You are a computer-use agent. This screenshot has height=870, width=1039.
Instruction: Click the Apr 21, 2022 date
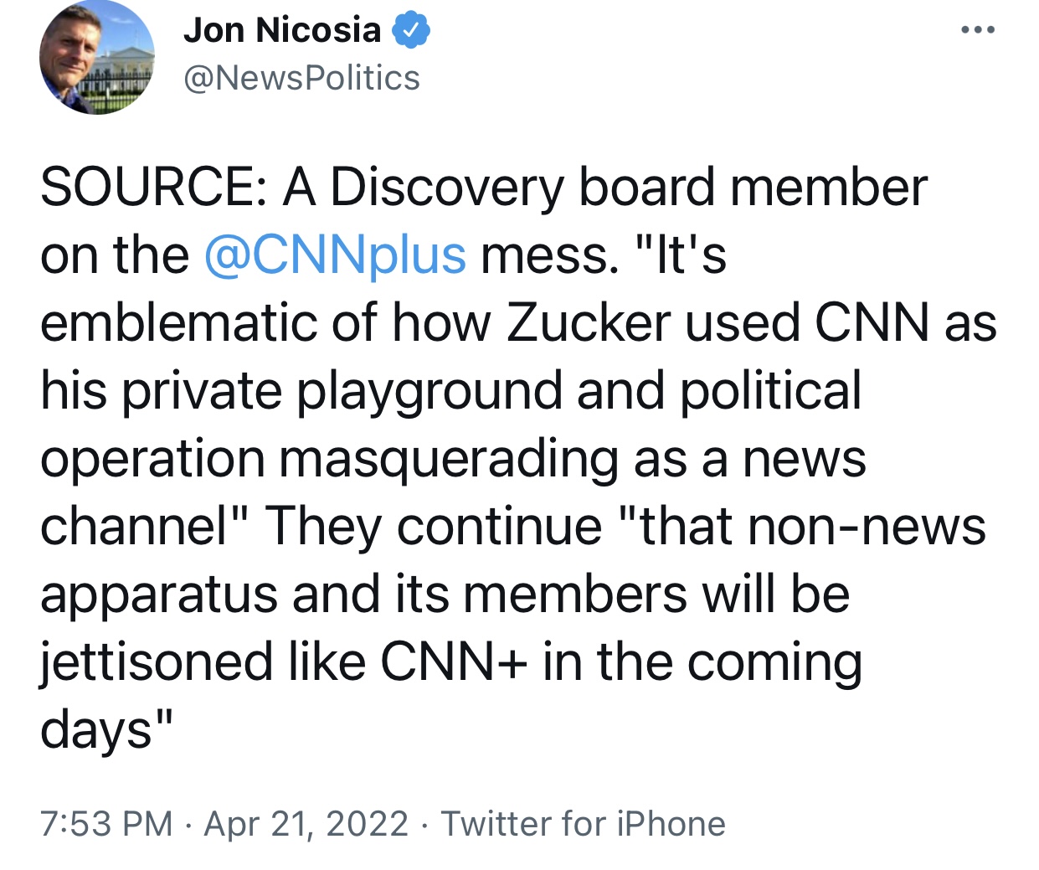(306, 823)
